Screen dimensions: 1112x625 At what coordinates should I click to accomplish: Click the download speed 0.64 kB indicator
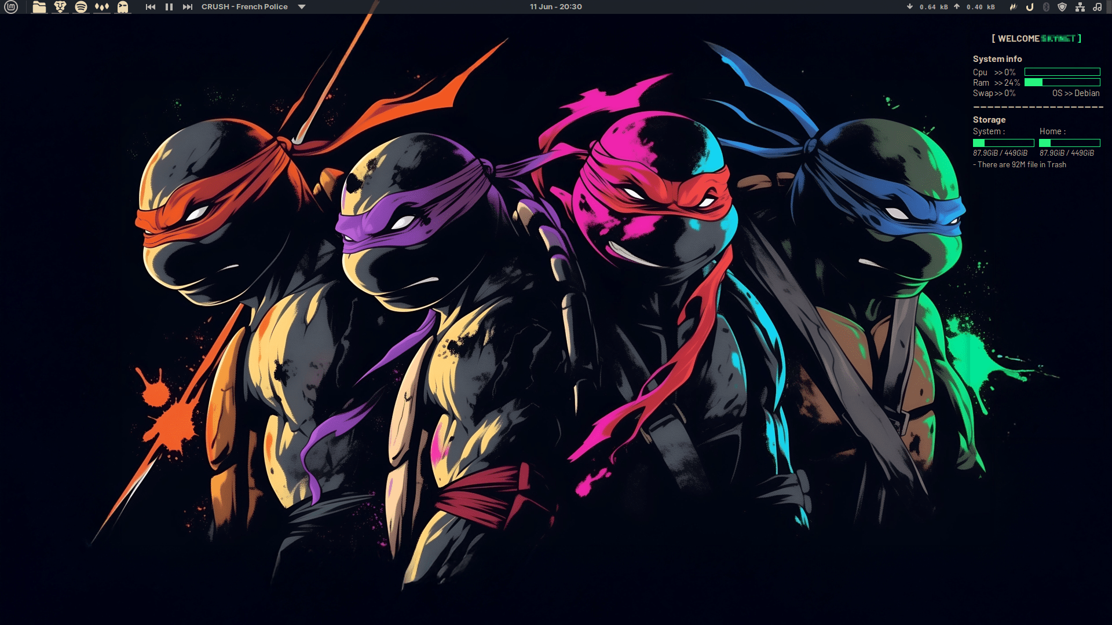[927, 7]
